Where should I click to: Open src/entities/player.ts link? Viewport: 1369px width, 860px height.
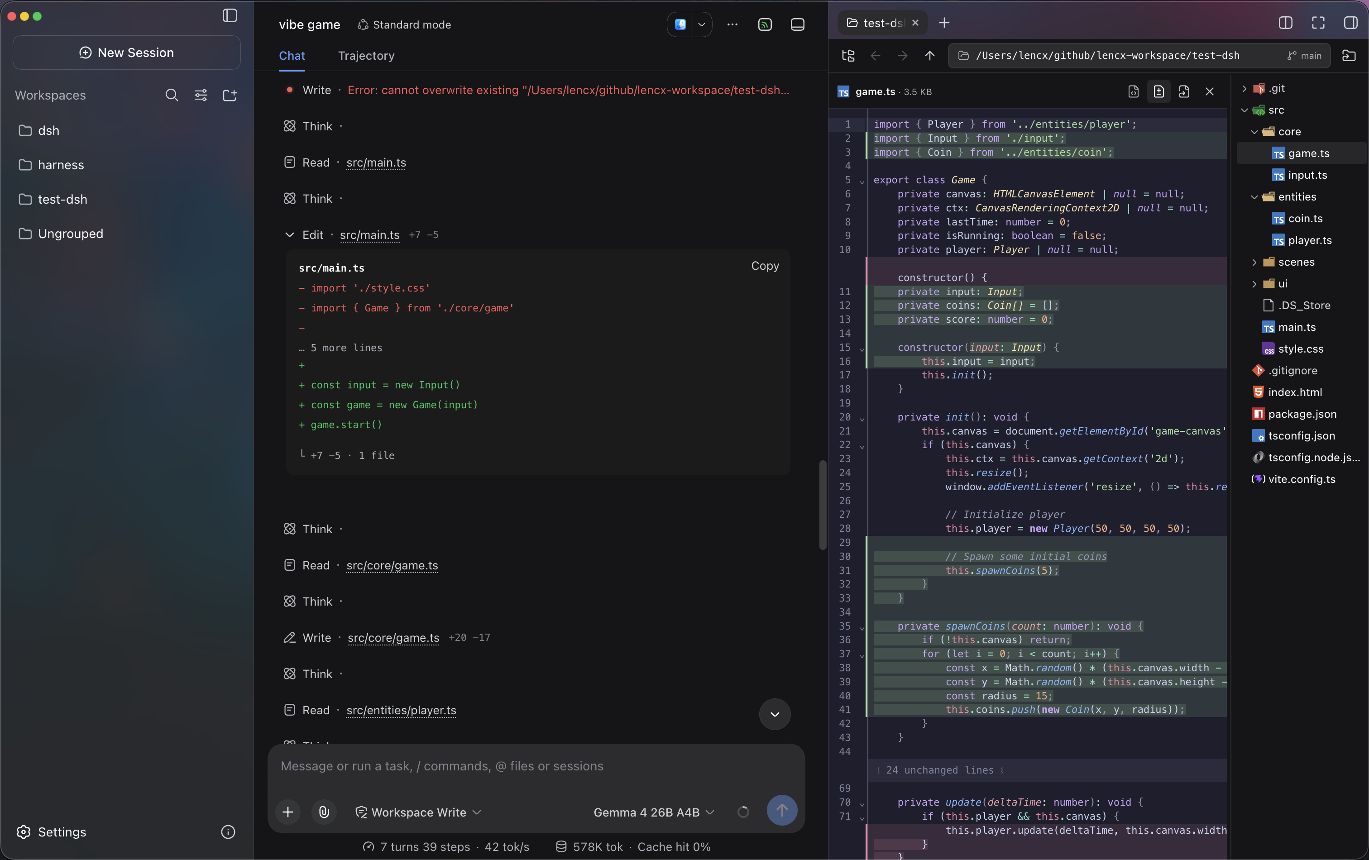click(x=402, y=711)
